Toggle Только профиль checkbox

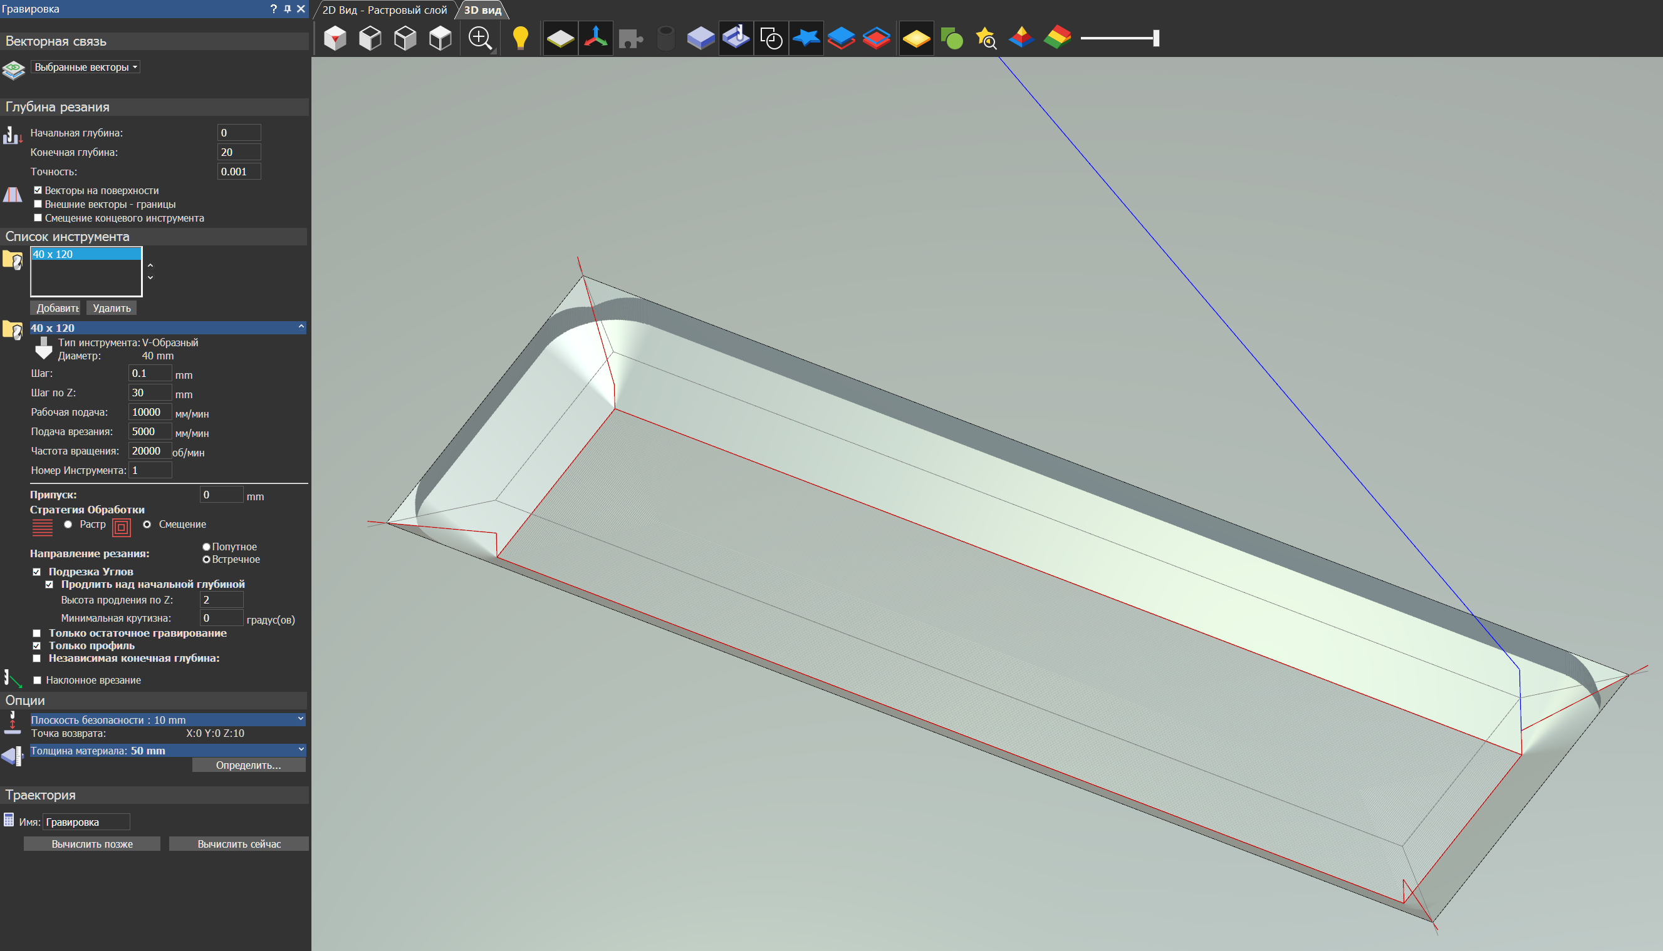(37, 645)
